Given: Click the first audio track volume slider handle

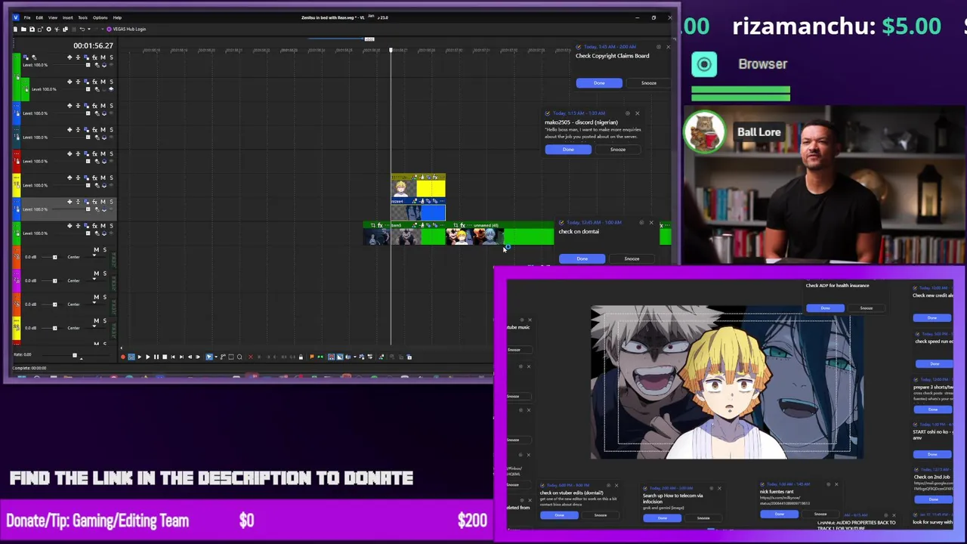Looking at the screenshot, I should coord(54,257).
